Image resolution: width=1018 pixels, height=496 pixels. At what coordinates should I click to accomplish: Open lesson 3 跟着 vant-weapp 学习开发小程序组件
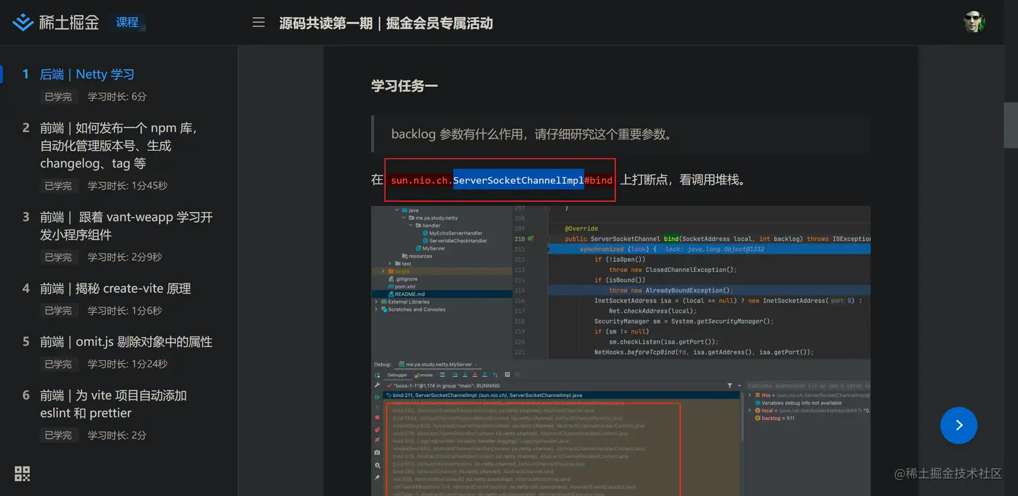click(126, 226)
